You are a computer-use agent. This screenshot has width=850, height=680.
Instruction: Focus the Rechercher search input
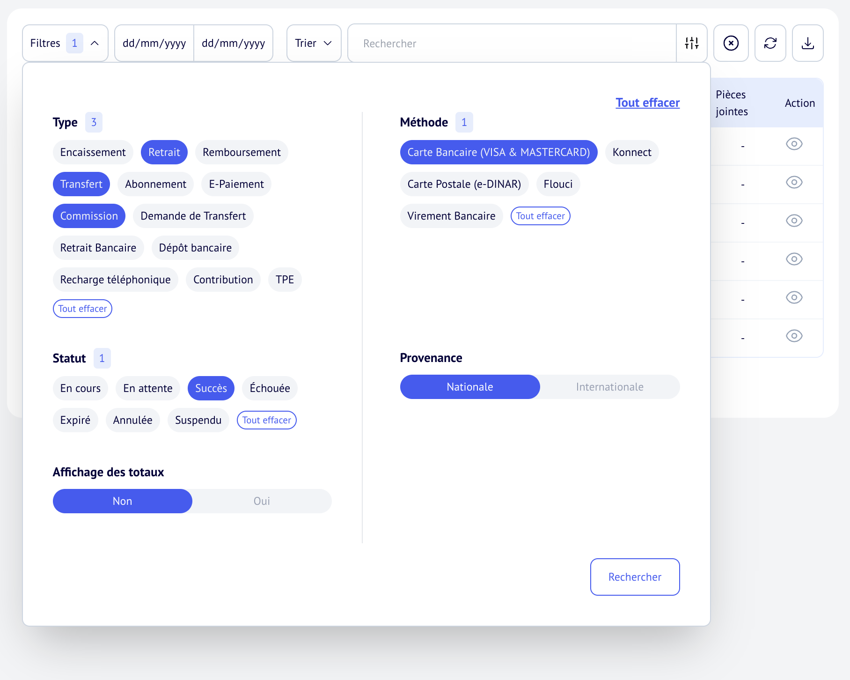click(512, 43)
